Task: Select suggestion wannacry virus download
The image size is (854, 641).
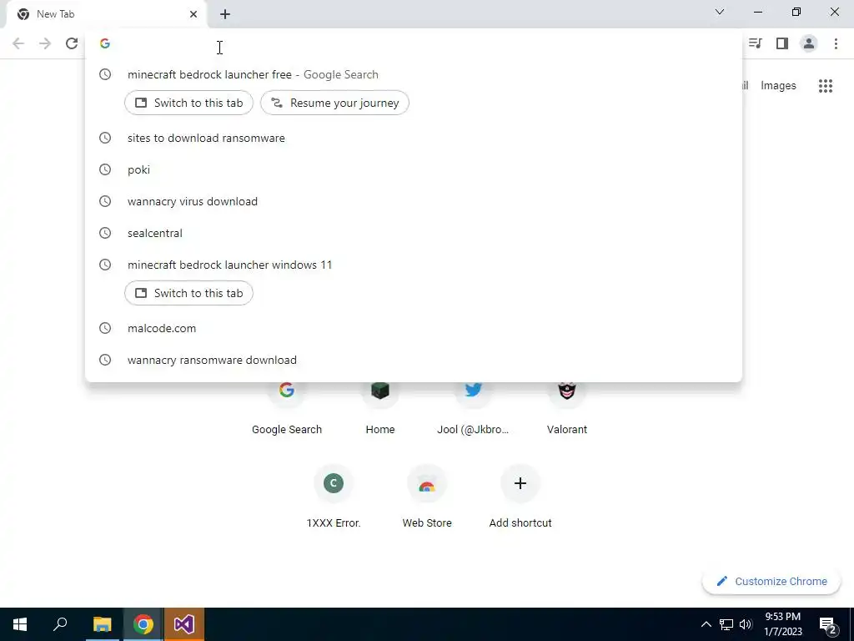Action: (x=414, y=201)
